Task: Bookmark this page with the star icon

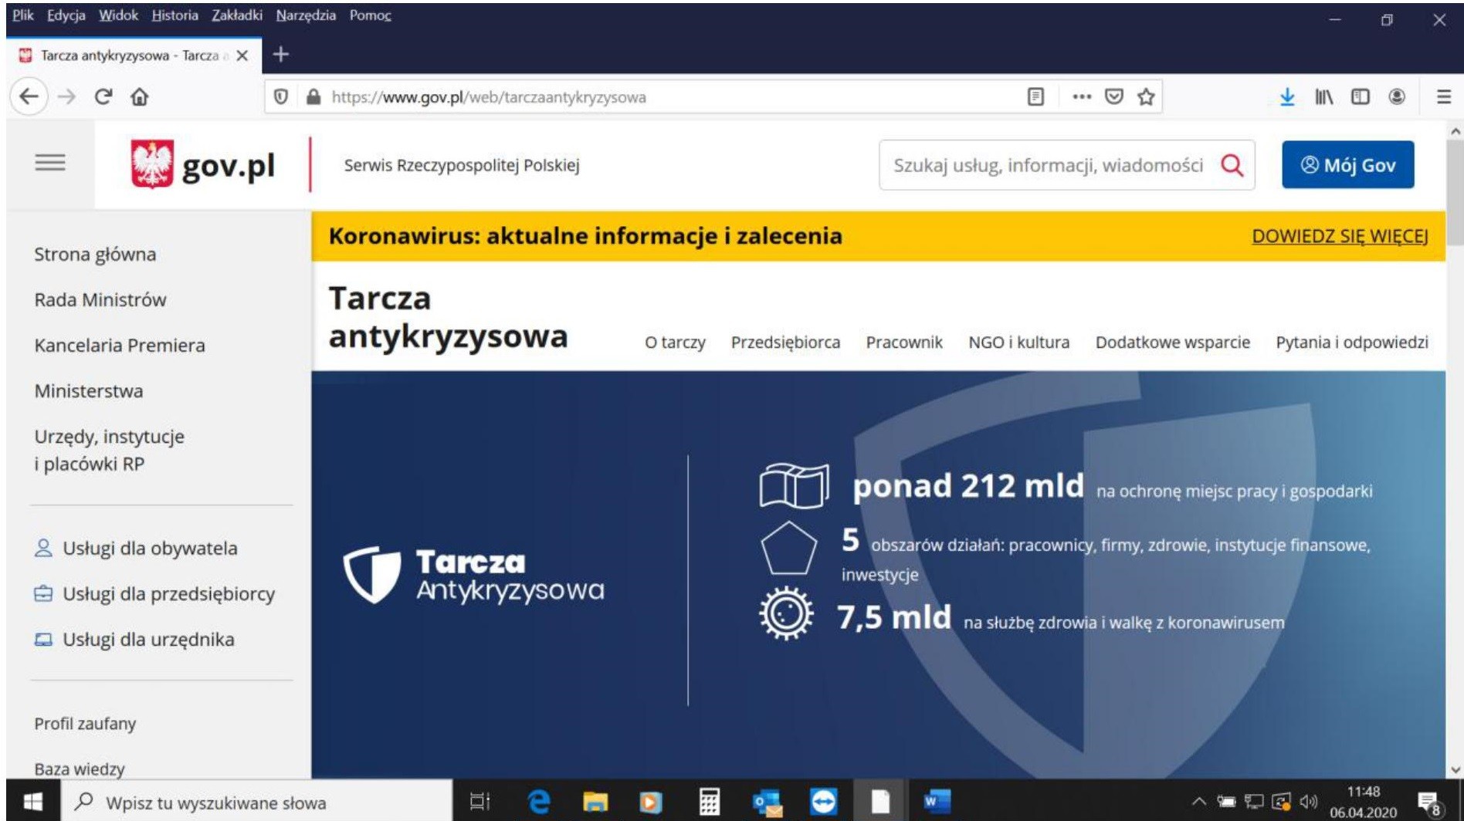Action: tap(1146, 96)
